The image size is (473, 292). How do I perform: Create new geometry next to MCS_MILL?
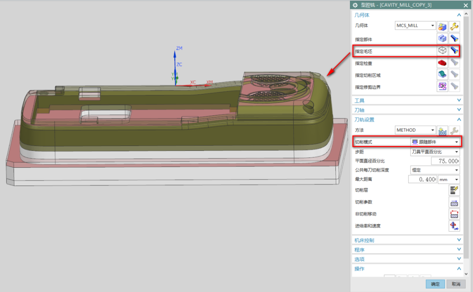pos(442,26)
